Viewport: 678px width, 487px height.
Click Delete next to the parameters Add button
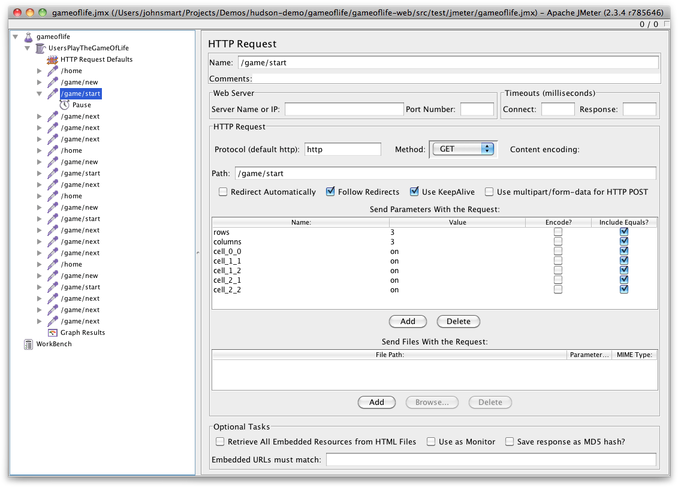click(x=458, y=321)
